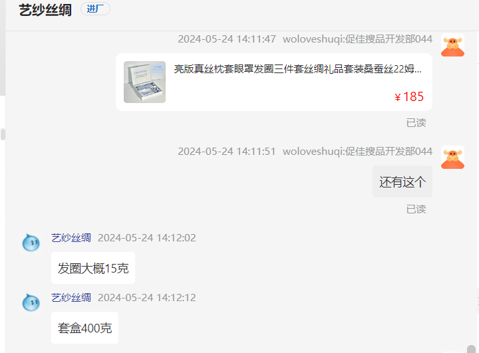
Task: Select the 套盒400克 message bubble
Action: point(85,328)
